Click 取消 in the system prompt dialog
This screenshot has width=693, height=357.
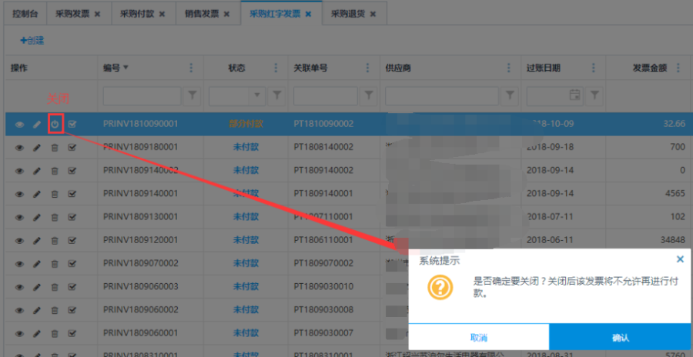[x=478, y=337]
